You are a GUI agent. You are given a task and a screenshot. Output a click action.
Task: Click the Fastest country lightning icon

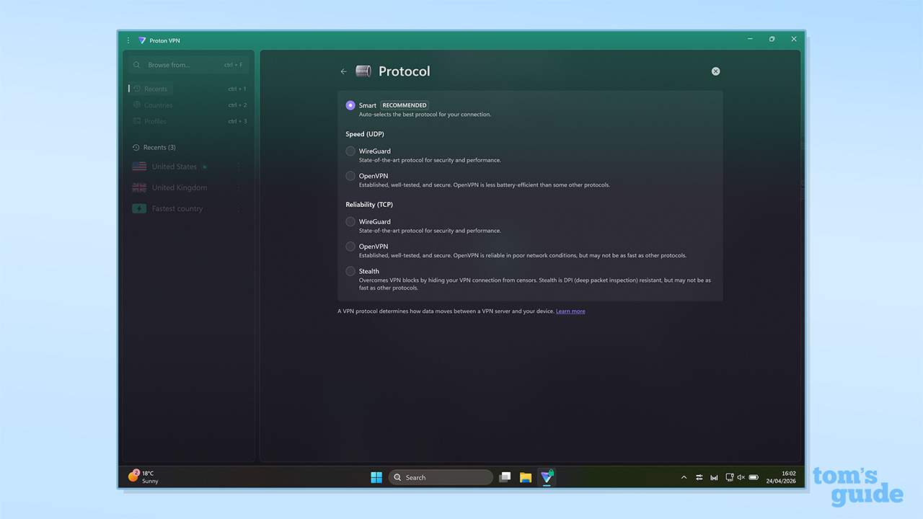(139, 208)
